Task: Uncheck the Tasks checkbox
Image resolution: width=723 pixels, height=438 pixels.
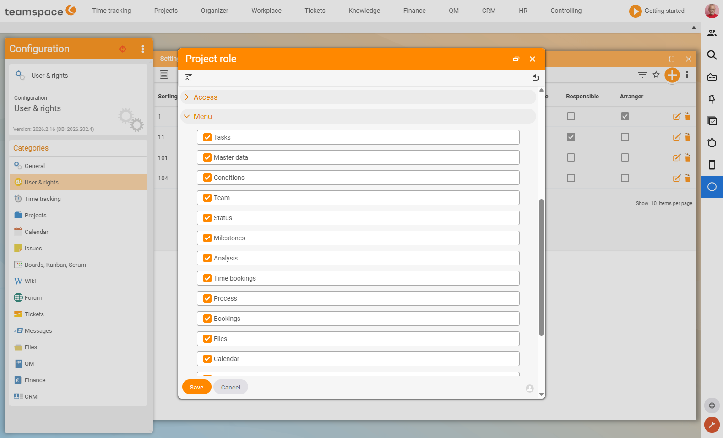Action: 207,137
